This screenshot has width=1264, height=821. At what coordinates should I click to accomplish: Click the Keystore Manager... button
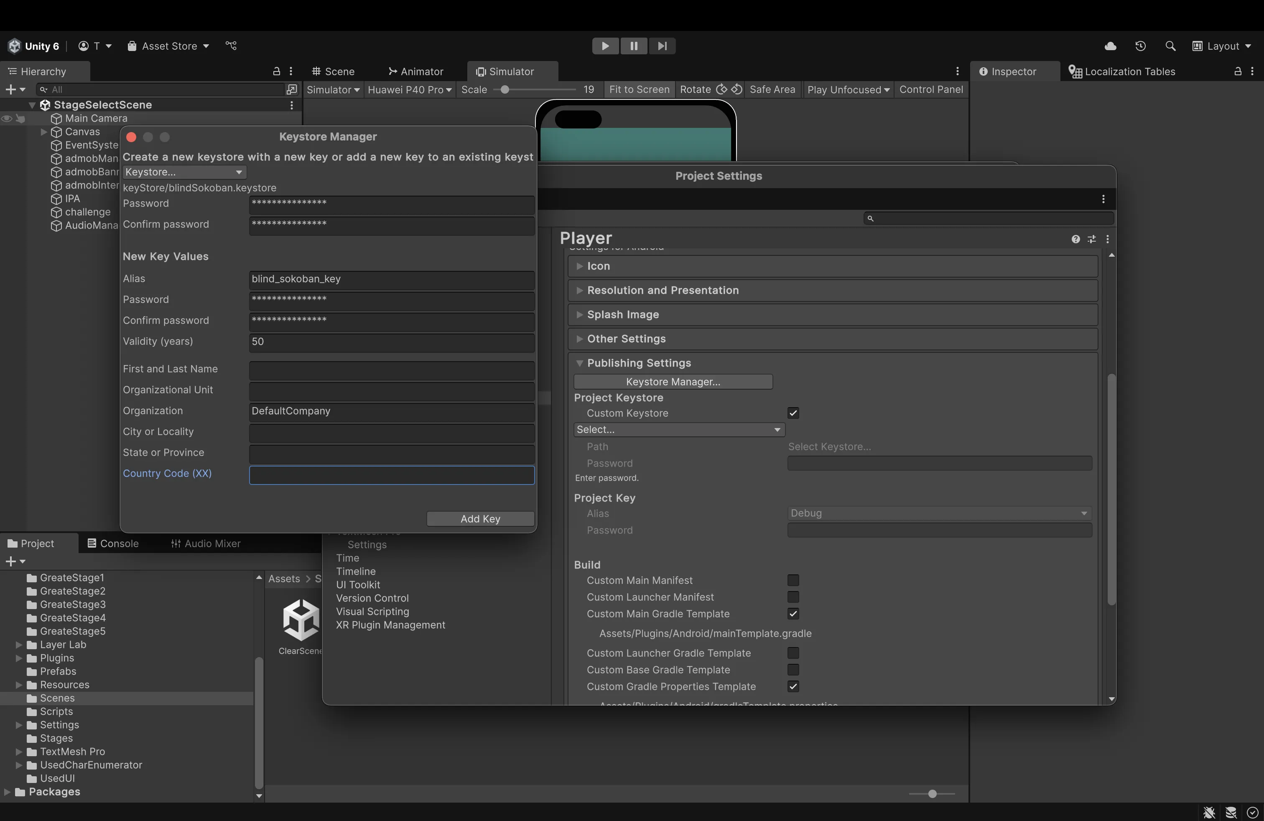[673, 382]
